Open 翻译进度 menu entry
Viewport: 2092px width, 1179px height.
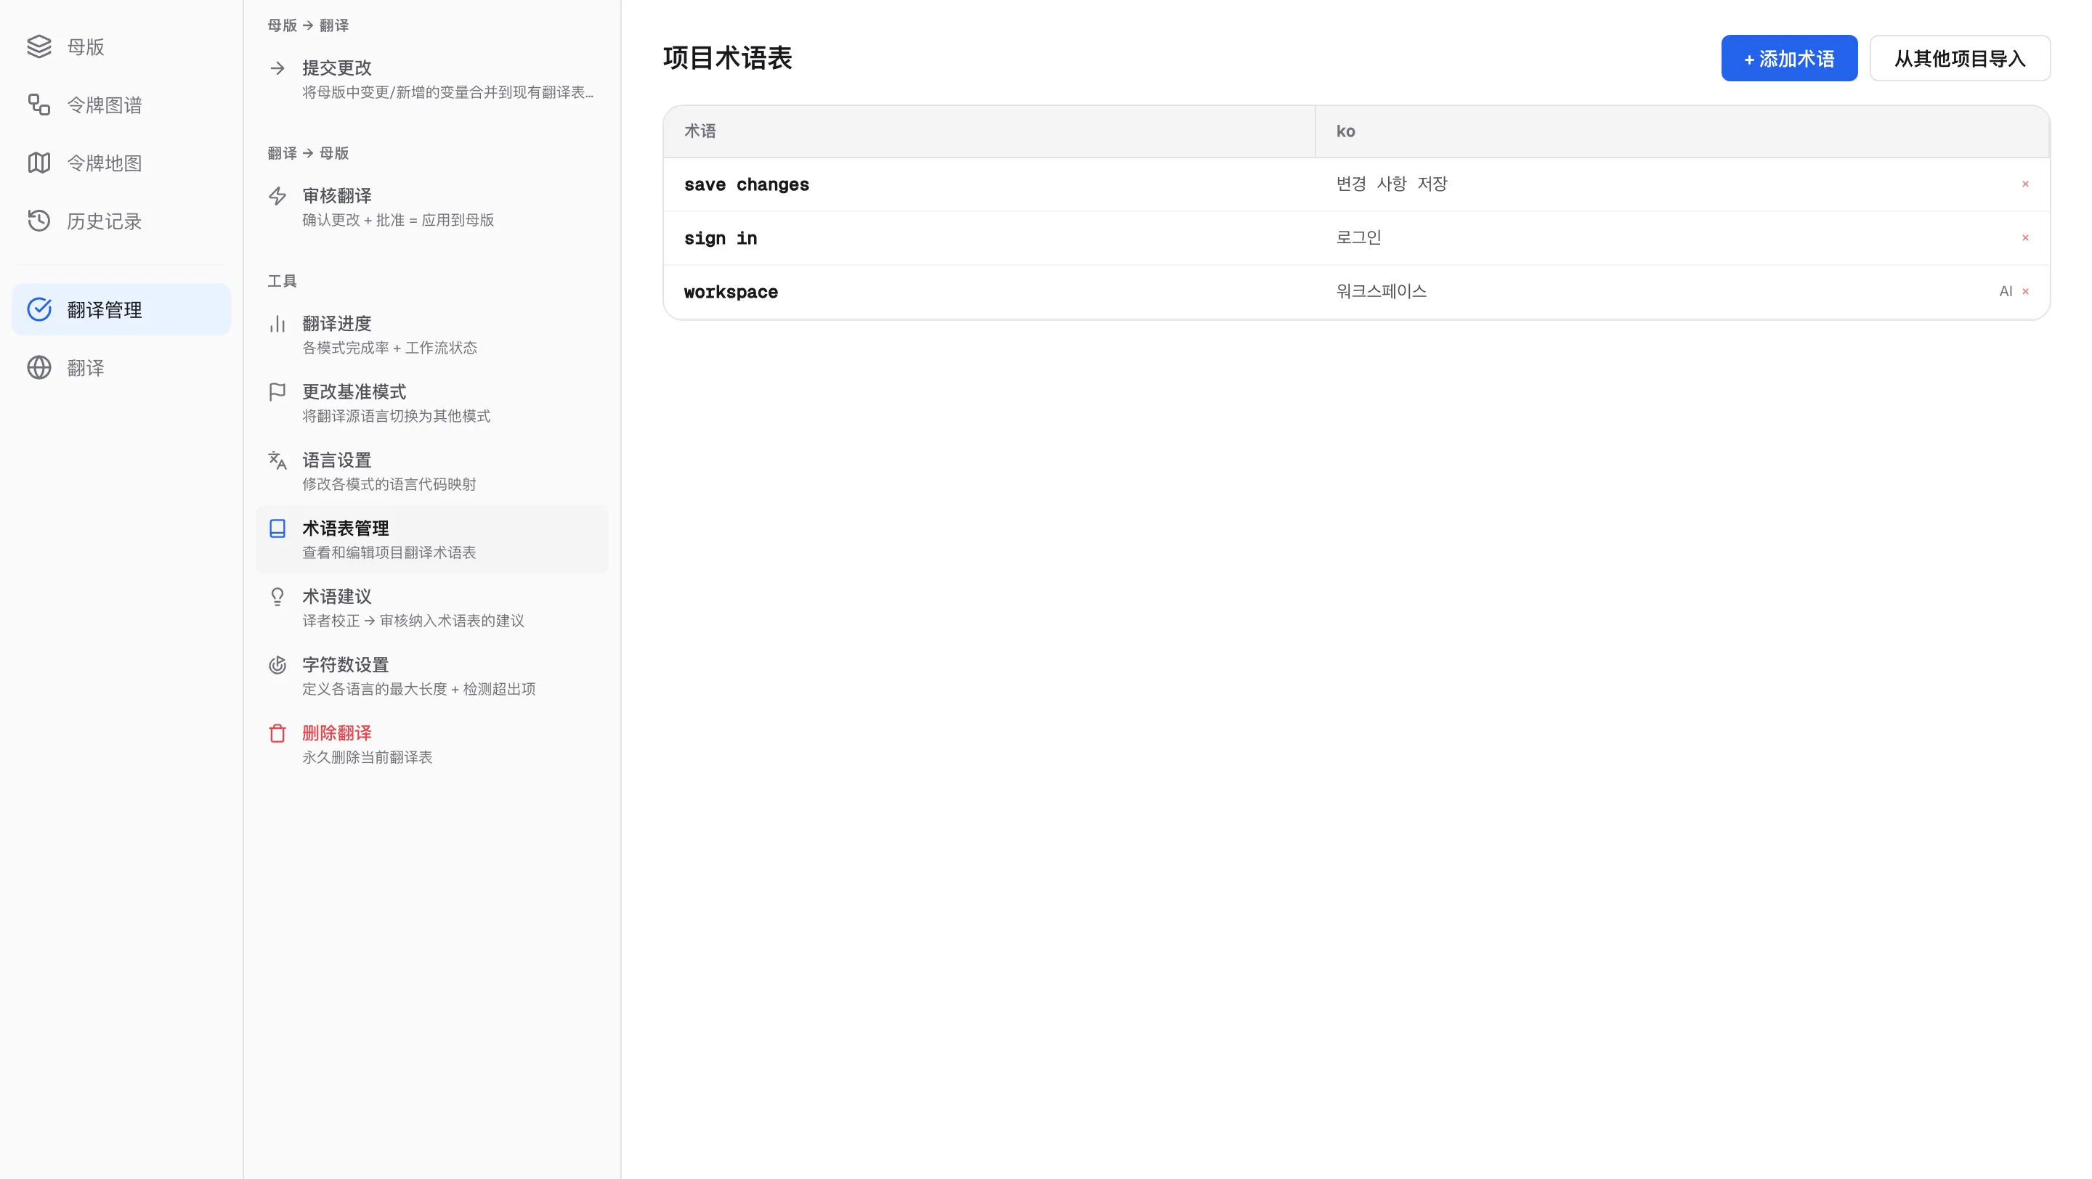(432, 335)
